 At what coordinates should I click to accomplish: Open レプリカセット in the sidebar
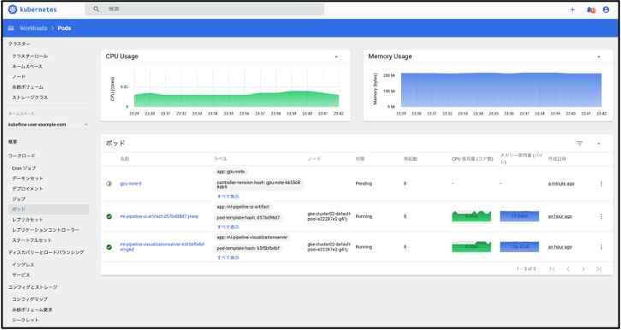[27, 219]
